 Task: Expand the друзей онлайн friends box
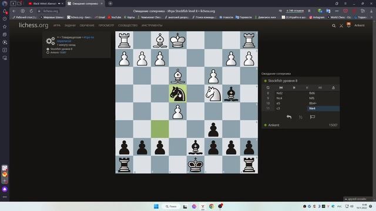pyautogui.click(x=358, y=199)
